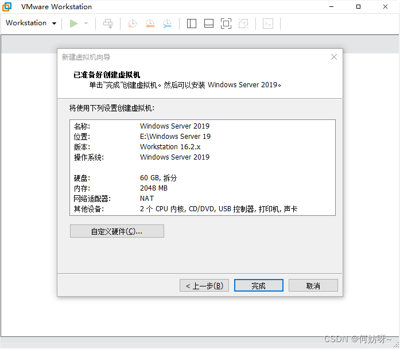Select the version value Workstation 16.2.x
The height and width of the screenshot is (349, 400).
(x=170, y=147)
